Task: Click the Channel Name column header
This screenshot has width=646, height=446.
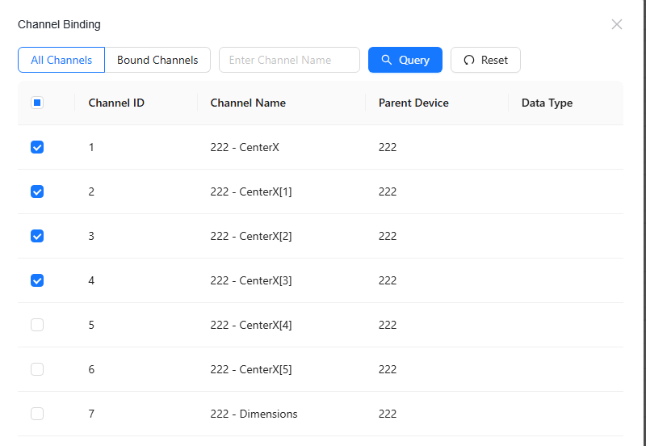Action: click(248, 103)
